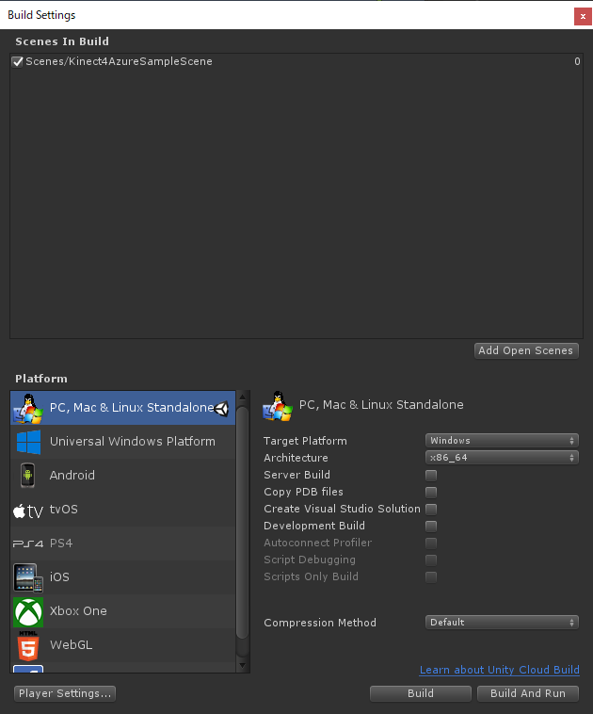Select PC, Mac & Linux Standalone row text

132,408
